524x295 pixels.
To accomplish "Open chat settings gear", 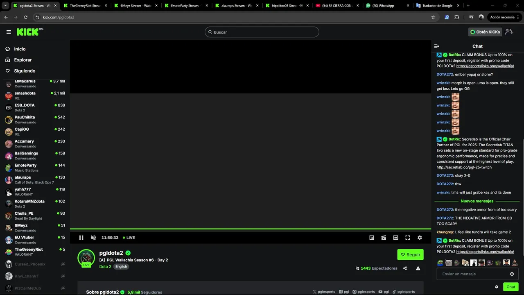I will coord(497,287).
